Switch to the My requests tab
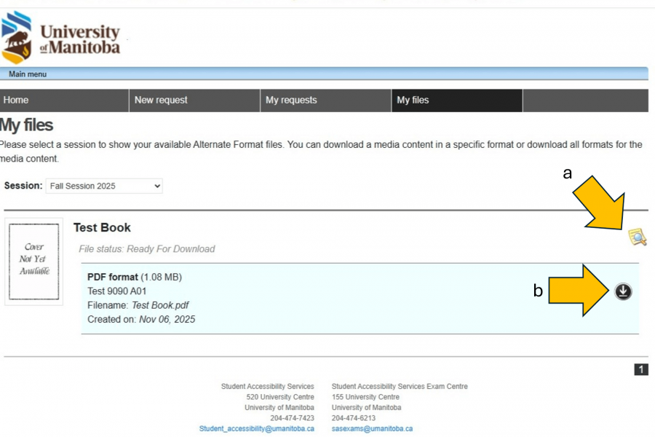 tap(325, 101)
